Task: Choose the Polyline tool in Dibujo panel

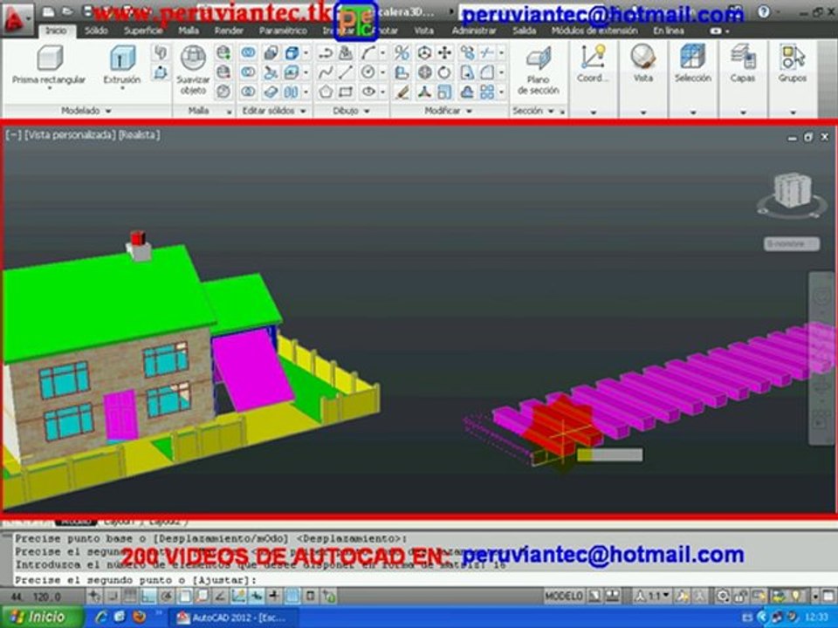Action: click(x=326, y=52)
